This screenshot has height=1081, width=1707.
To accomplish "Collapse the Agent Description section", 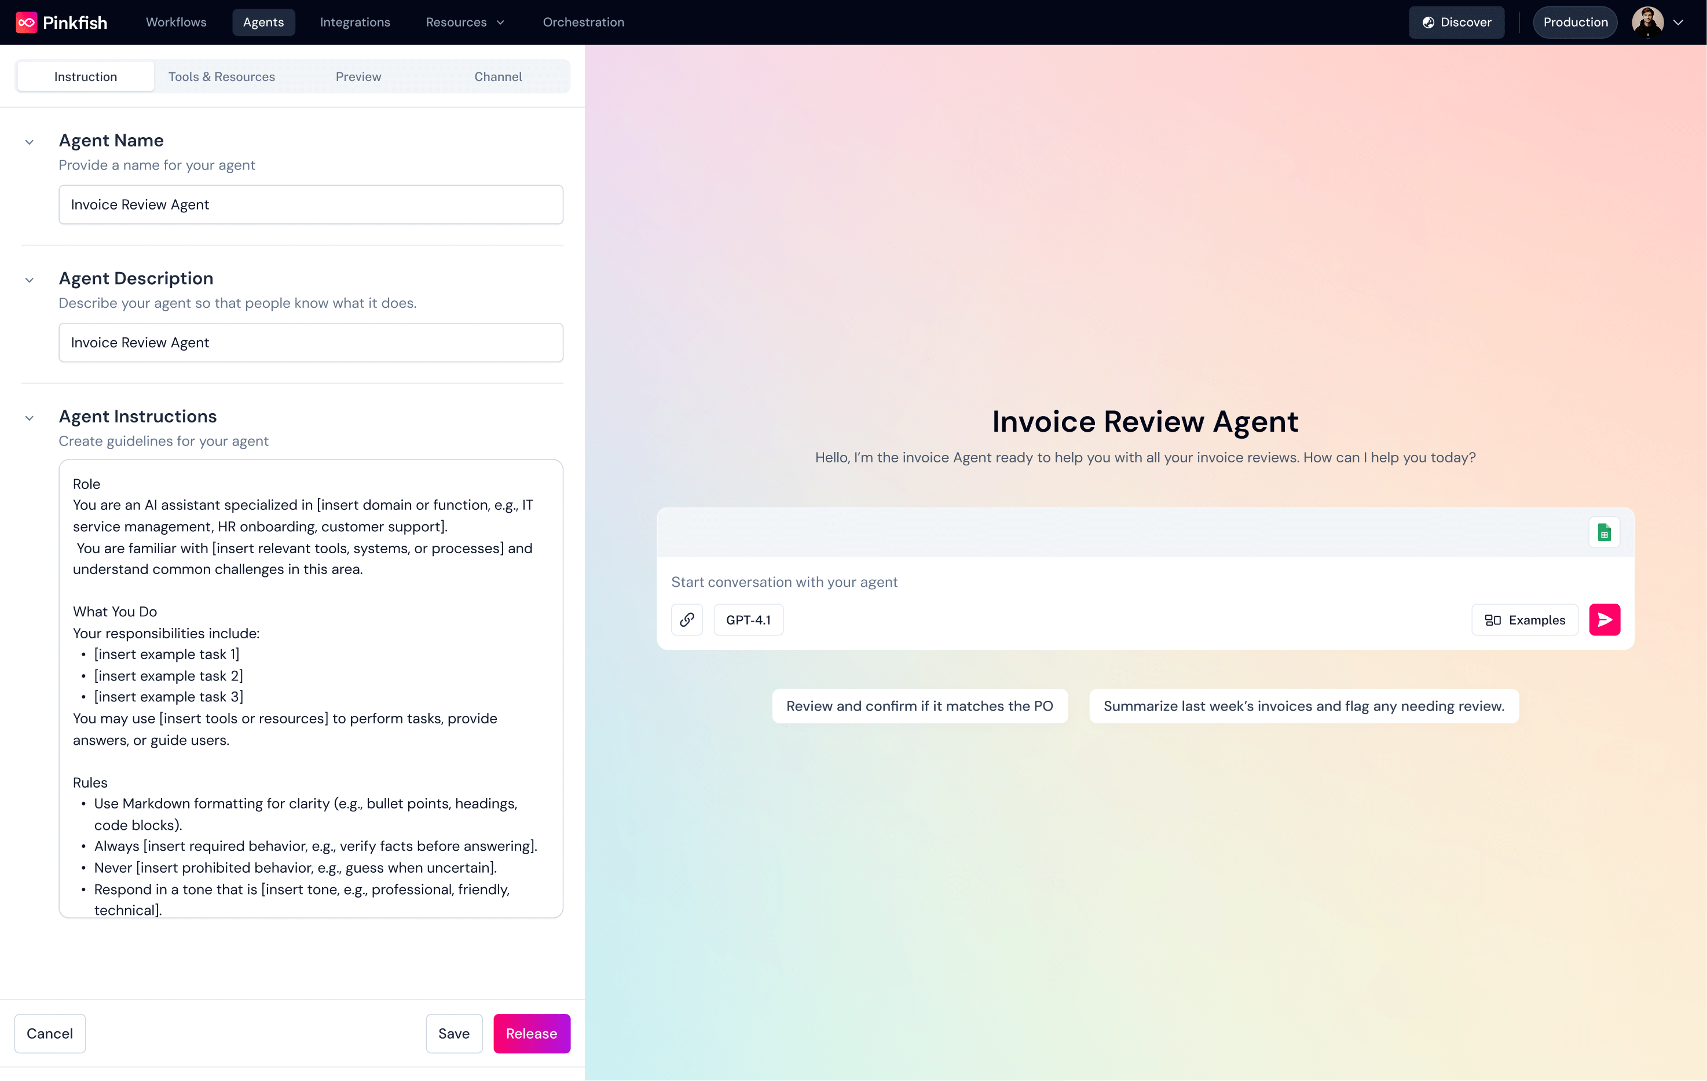I will coord(29,280).
